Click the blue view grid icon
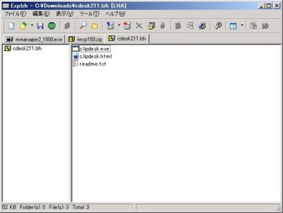 (233, 26)
